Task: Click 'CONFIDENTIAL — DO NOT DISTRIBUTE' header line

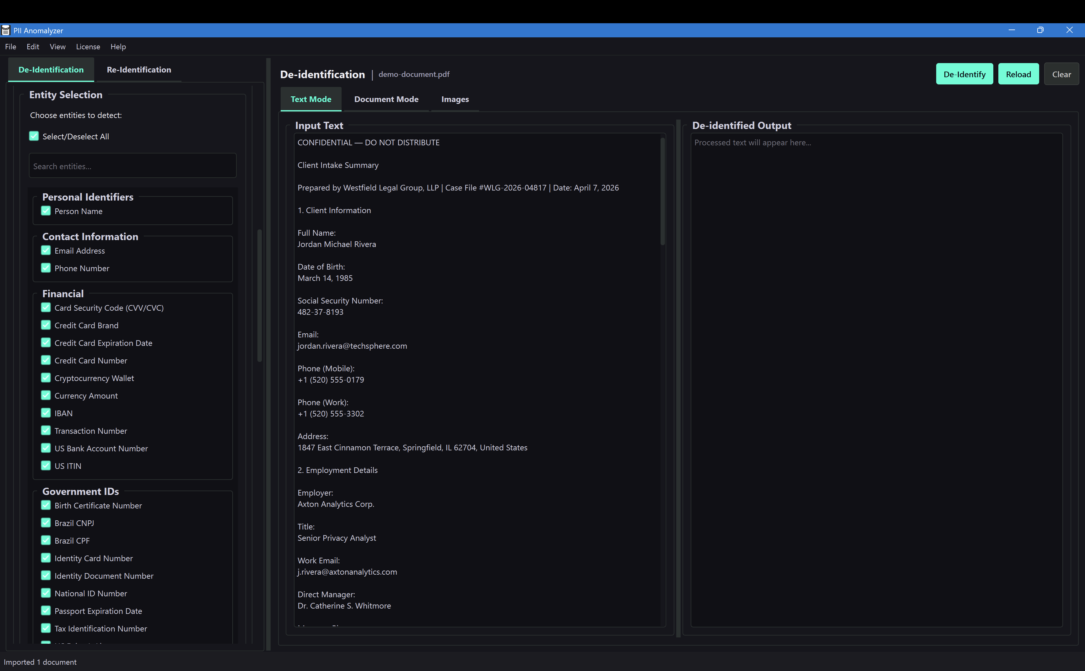Action: click(x=369, y=142)
